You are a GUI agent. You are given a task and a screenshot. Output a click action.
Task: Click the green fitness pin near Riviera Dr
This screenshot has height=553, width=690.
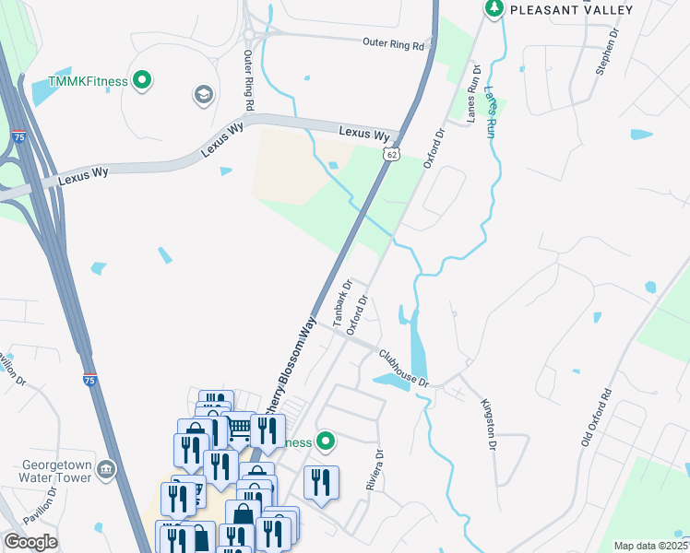pos(326,441)
